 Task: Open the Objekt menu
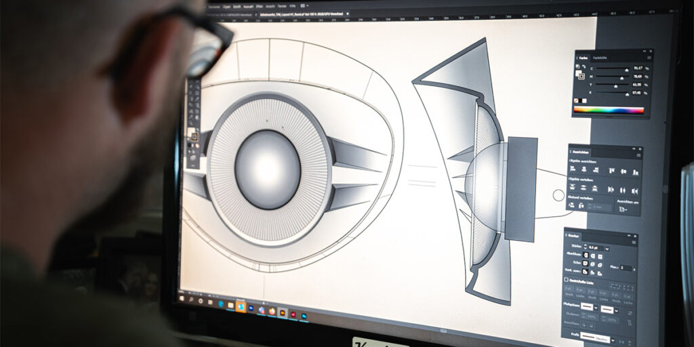(226, 7)
